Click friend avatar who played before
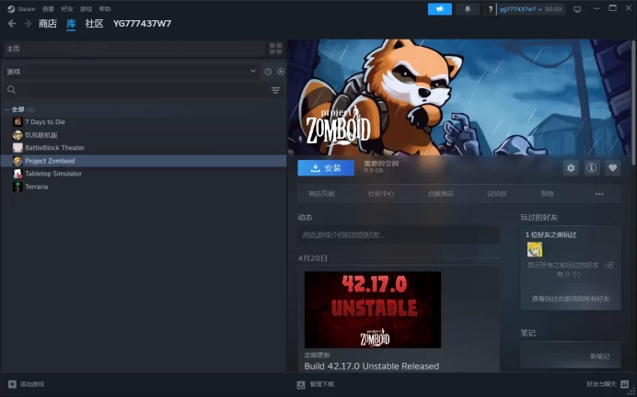The width and height of the screenshot is (637, 397). tap(535, 249)
